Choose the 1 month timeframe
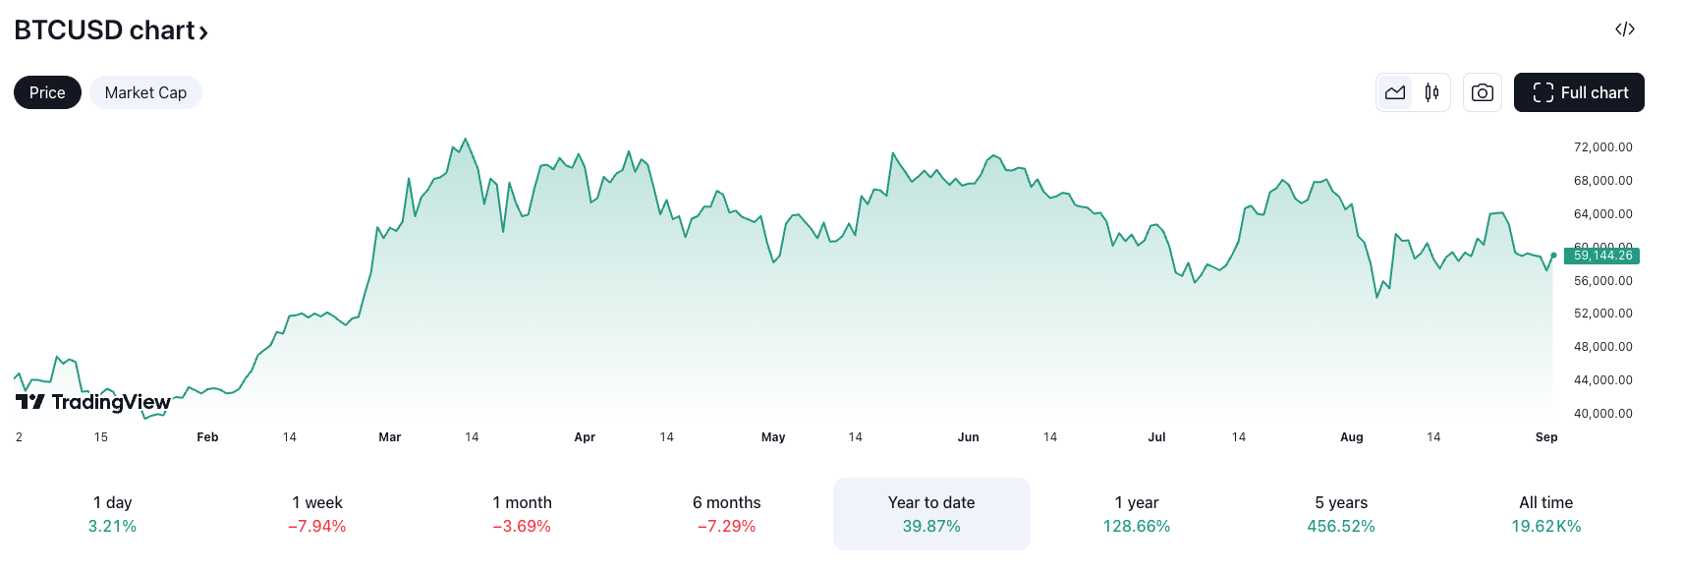 click(522, 514)
